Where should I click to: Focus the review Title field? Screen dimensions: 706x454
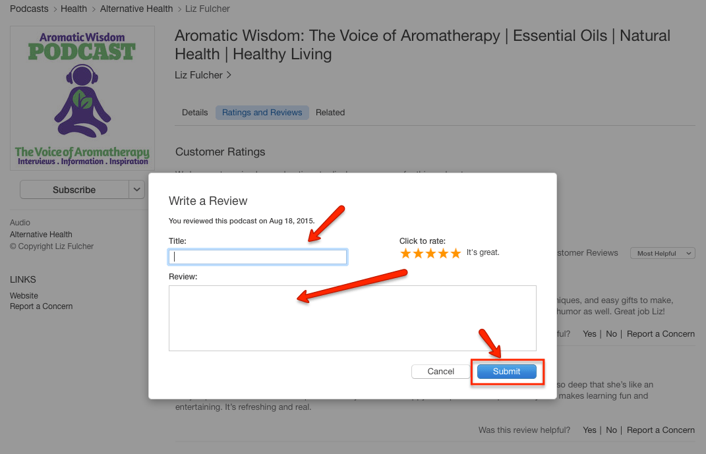tap(258, 257)
